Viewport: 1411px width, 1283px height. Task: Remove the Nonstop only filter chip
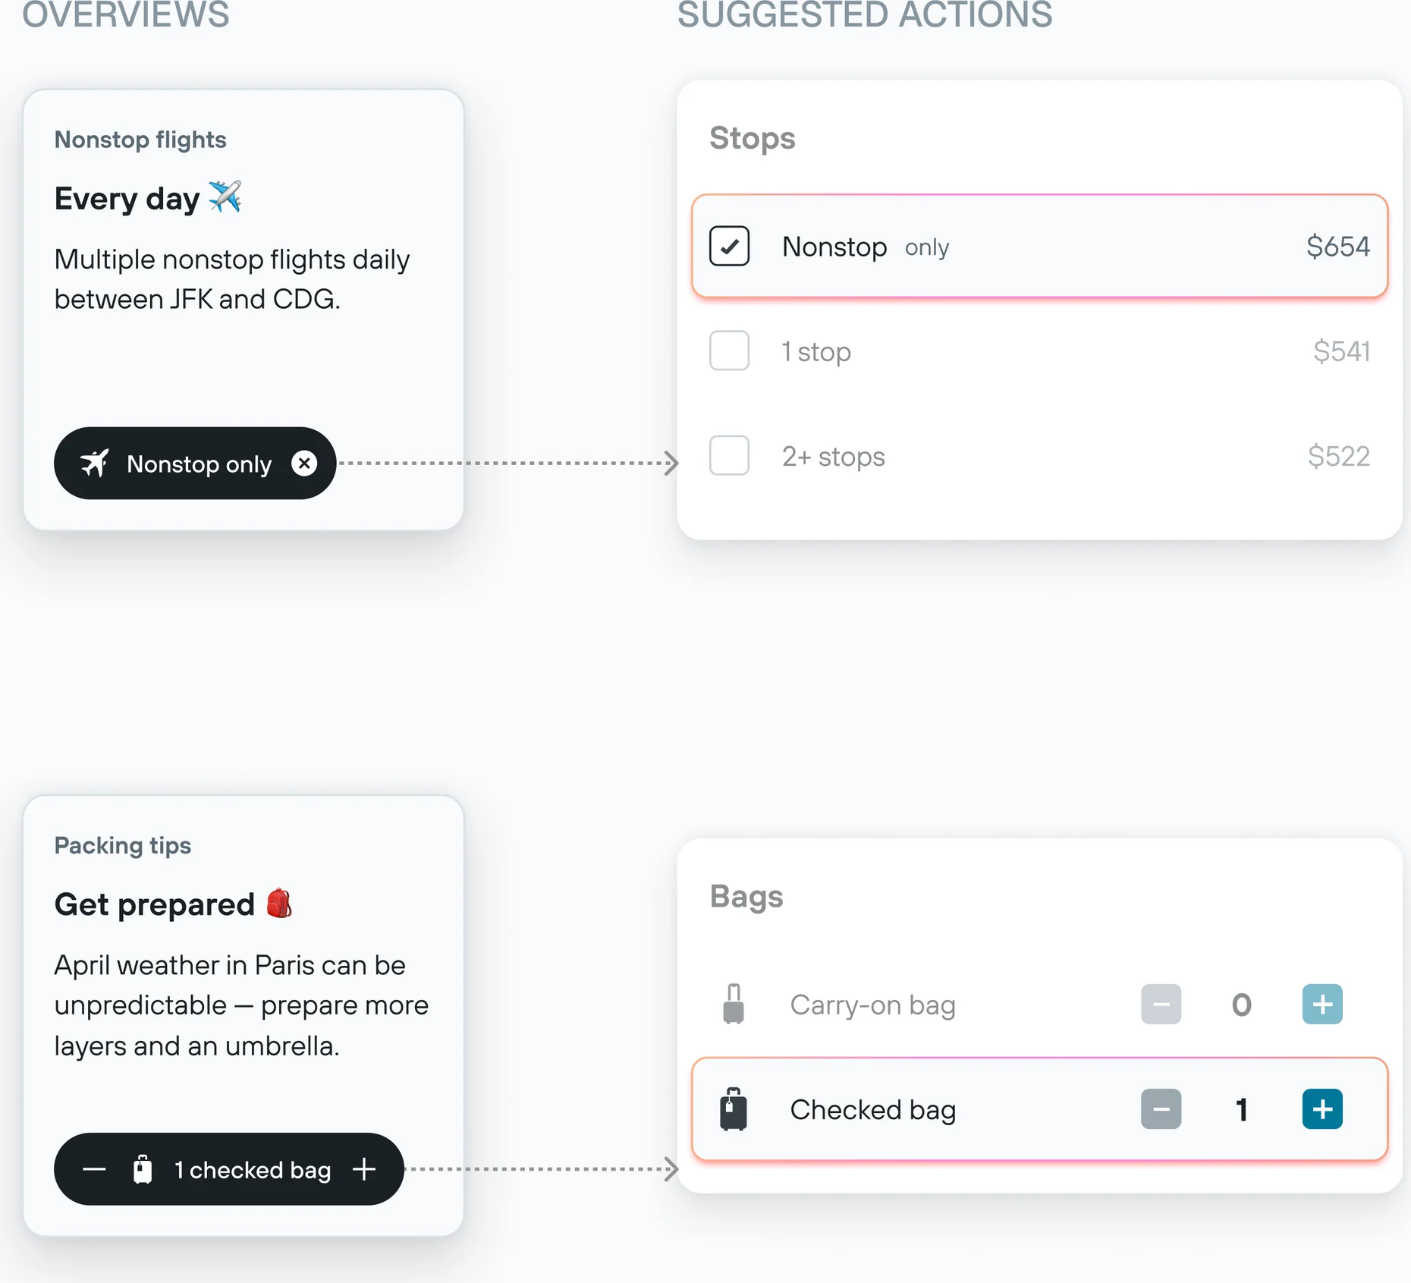304,463
